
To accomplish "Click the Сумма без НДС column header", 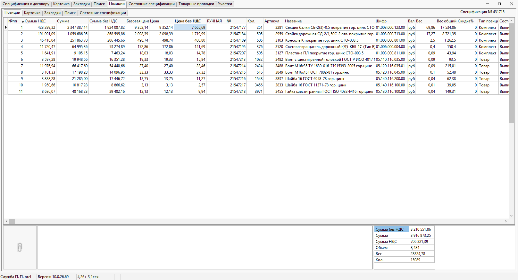I will [x=107, y=21].
